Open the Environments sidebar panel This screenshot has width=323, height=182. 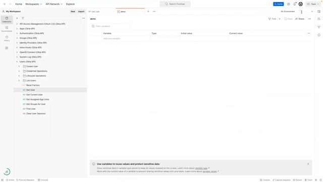coord(7,29)
